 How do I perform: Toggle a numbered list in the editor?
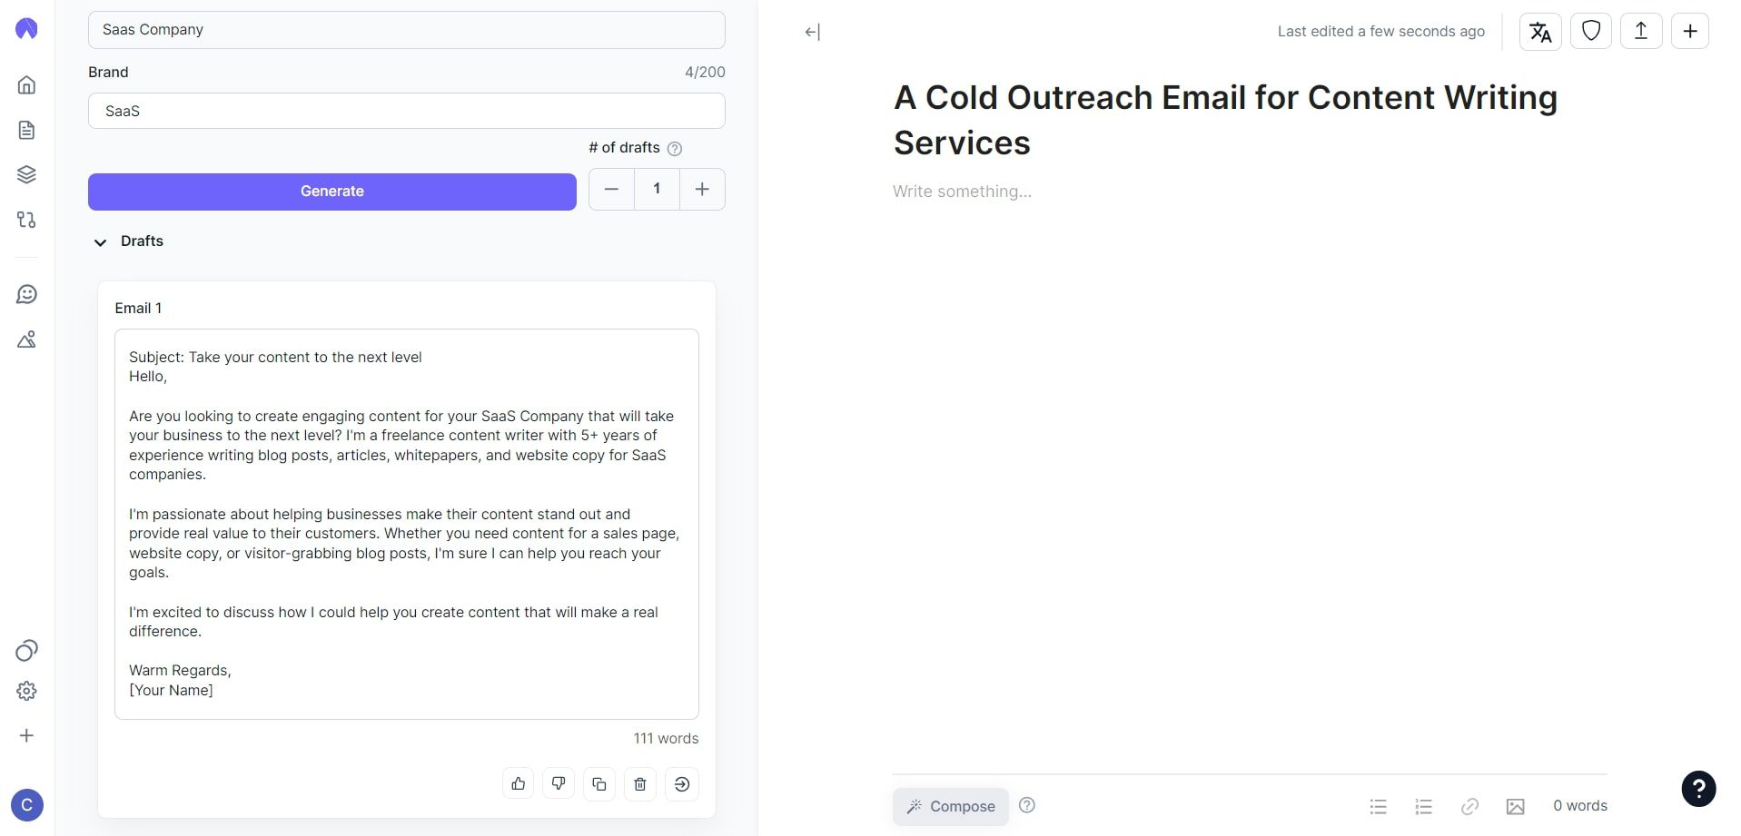[1422, 806]
